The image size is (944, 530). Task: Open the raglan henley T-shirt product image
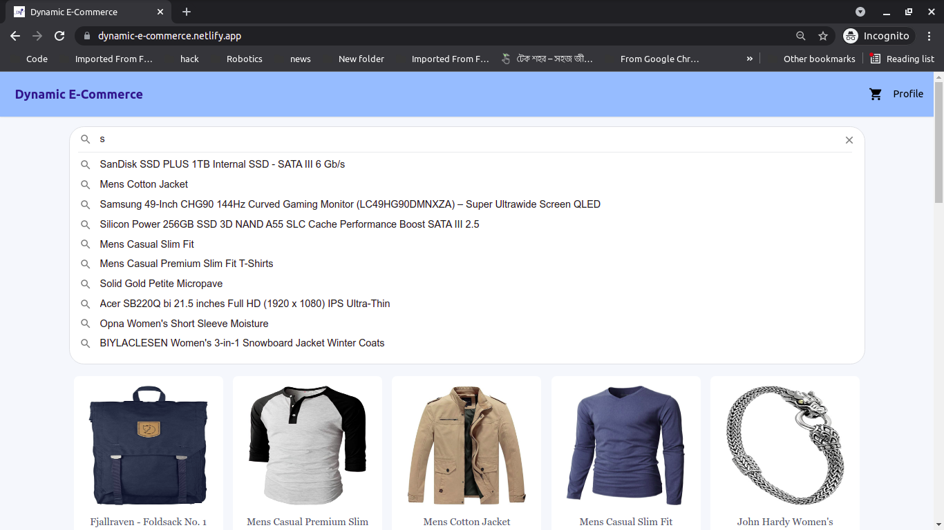(x=308, y=445)
